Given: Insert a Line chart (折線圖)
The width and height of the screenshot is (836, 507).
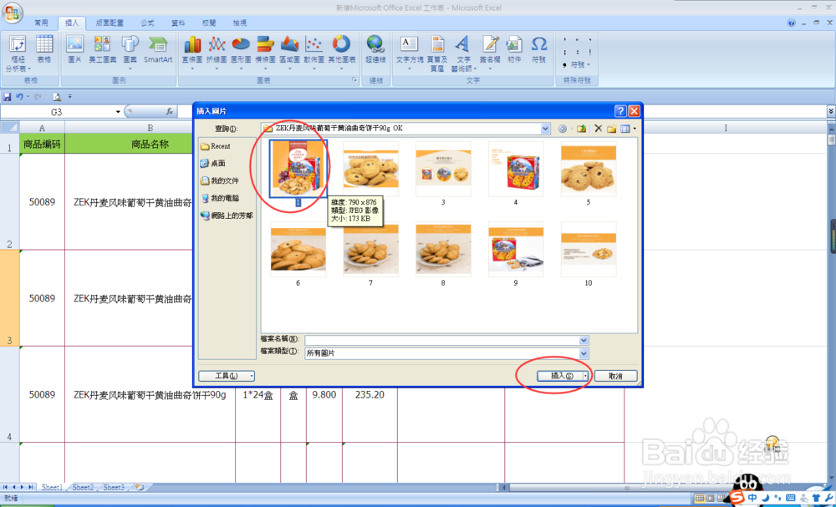Looking at the screenshot, I should [x=217, y=45].
